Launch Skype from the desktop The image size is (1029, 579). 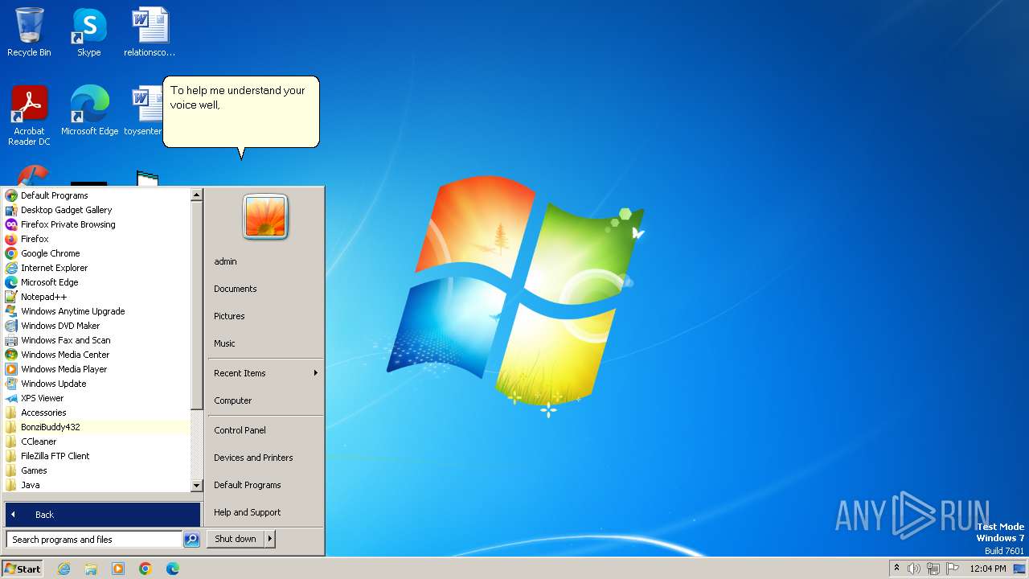(x=88, y=32)
